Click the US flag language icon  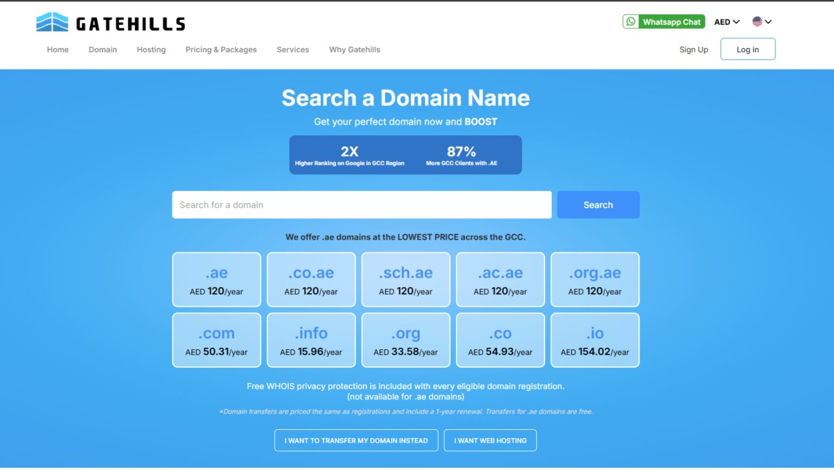point(757,22)
